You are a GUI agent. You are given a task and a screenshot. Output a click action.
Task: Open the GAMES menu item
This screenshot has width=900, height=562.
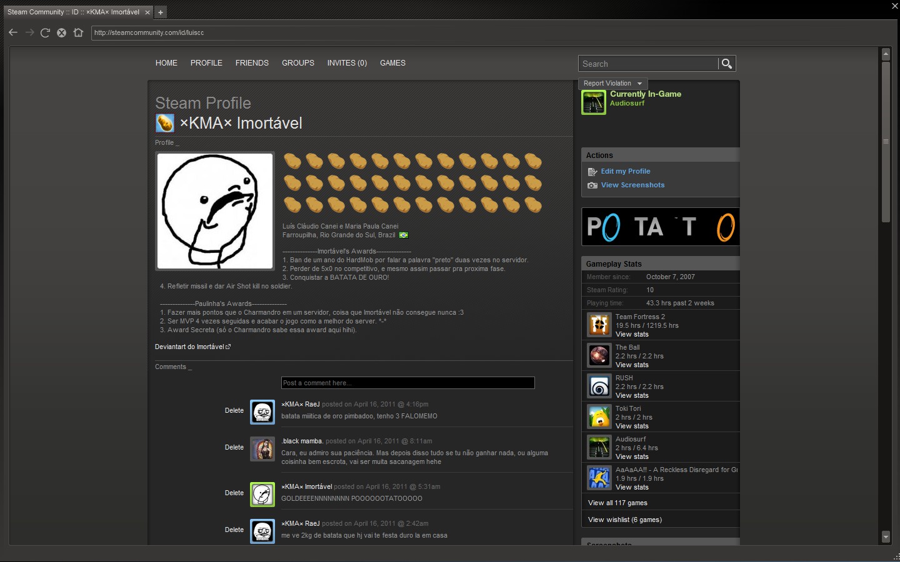coord(392,63)
